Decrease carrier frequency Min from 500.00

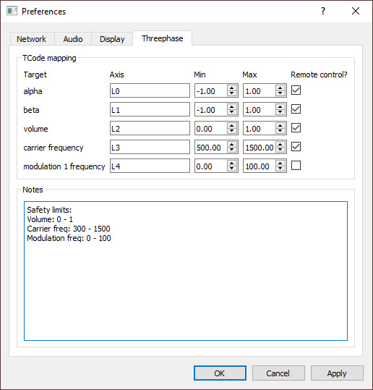pos(232,150)
